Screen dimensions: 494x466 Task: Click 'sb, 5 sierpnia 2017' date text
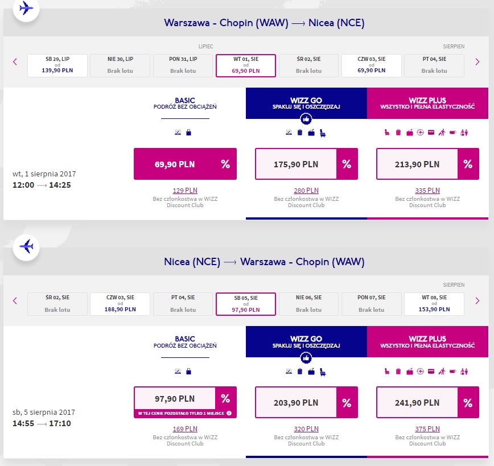pos(44,413)
